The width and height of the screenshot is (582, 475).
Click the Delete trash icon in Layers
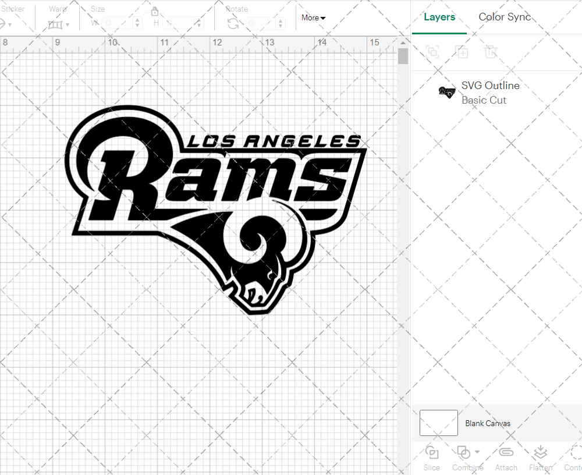pyautogui.click(x=491, y=52)
